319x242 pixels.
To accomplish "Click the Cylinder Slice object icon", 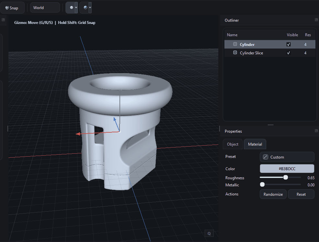I will pos(235,53).
